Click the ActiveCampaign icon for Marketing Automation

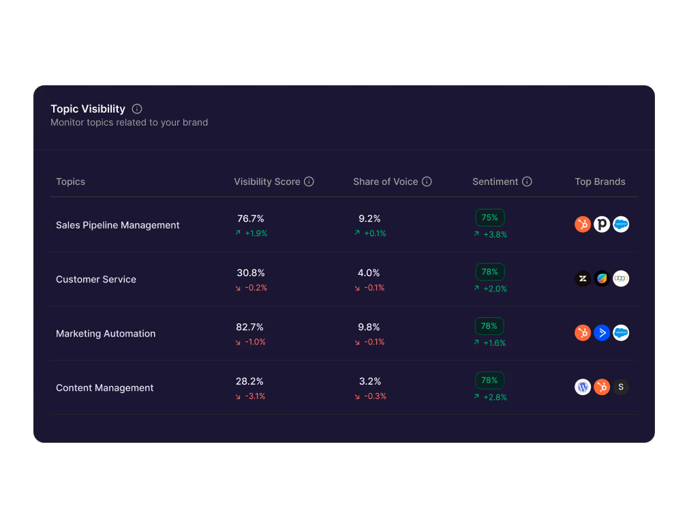tap(602, 333)
